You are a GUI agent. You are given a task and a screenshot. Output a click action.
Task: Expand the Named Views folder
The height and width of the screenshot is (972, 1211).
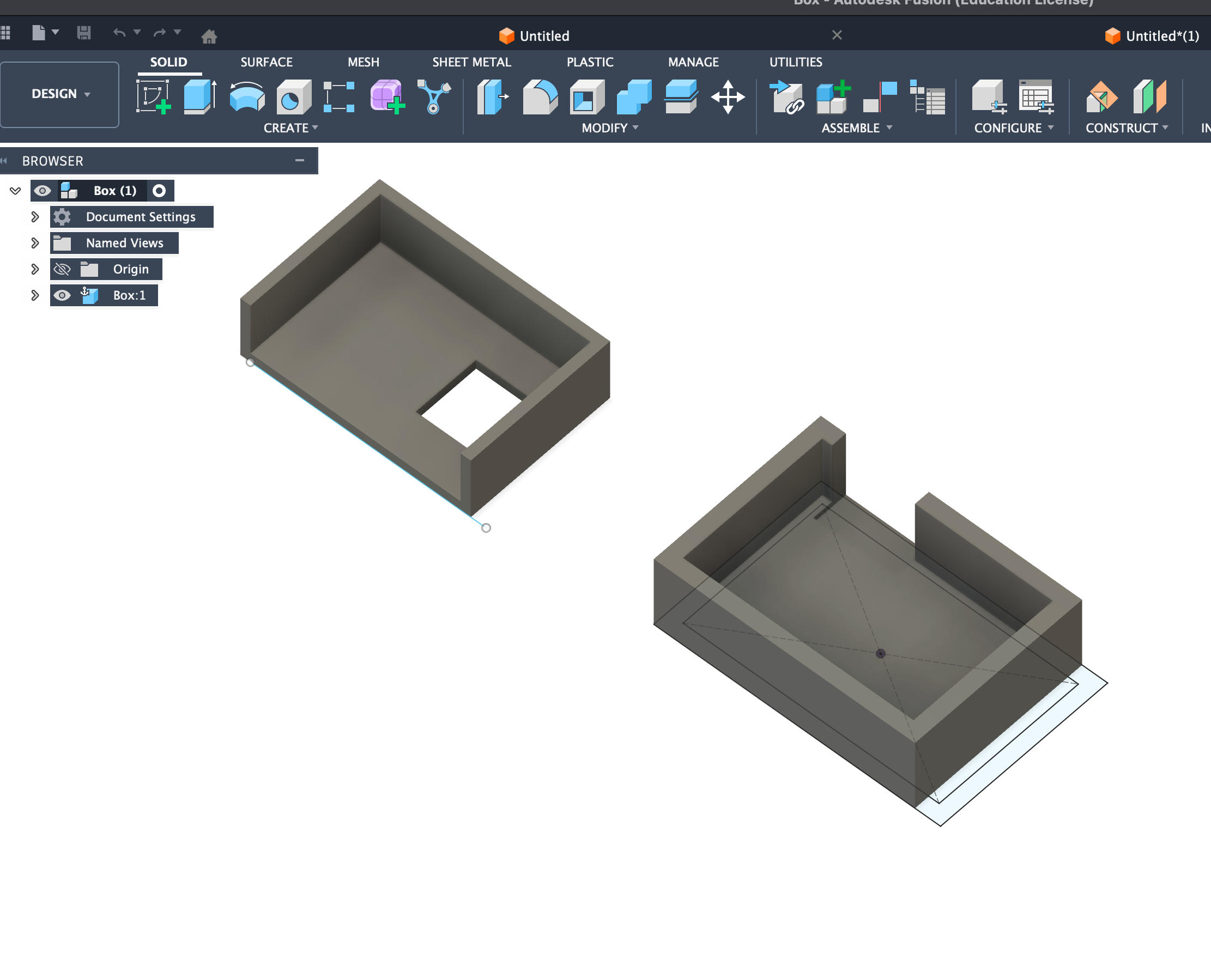click(x=35, y=243)
